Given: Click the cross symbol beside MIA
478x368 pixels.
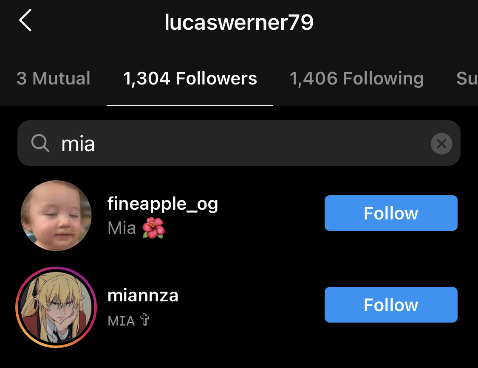Looking at the screenshot, I should (144, 320).
